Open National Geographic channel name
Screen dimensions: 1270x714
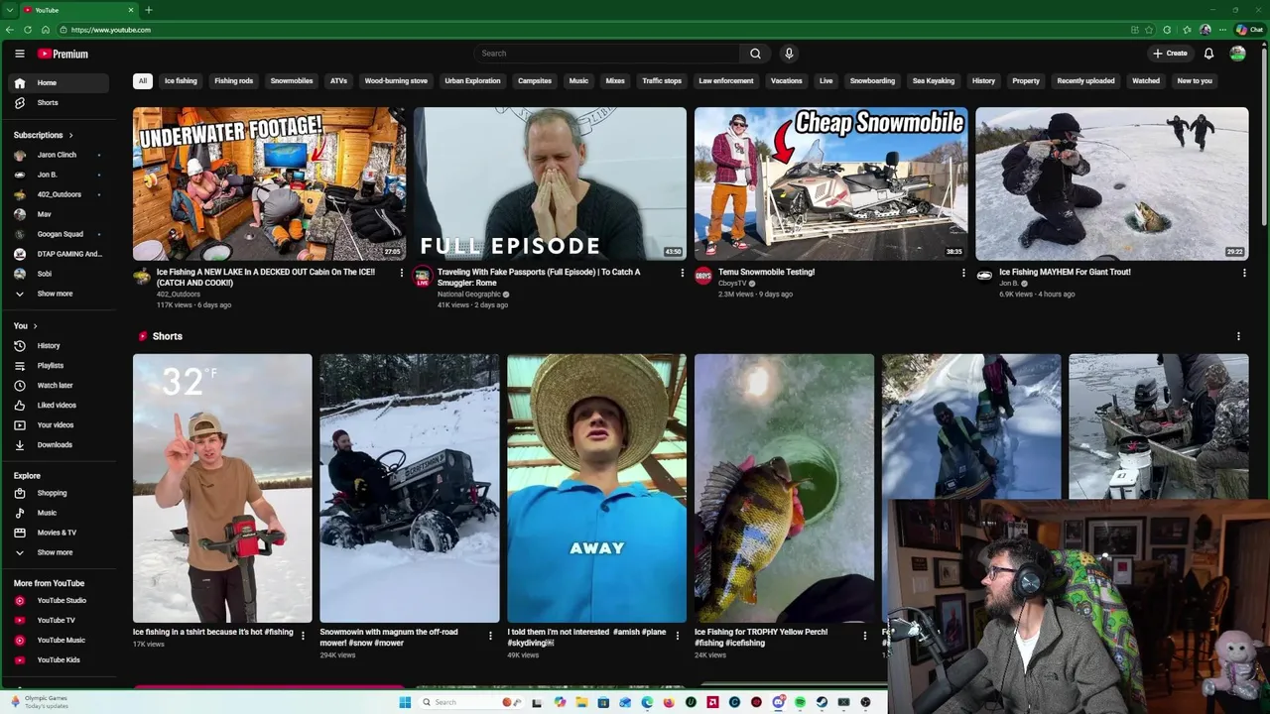point(469,295)
